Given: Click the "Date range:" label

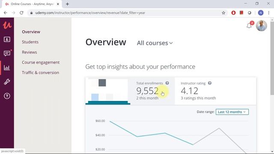Looking at the screenshot, I should coord(205,112).
